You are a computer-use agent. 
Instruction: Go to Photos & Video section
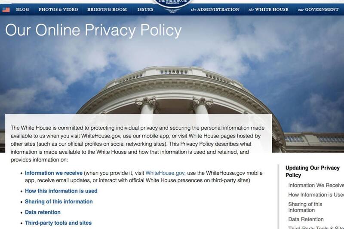58,9
